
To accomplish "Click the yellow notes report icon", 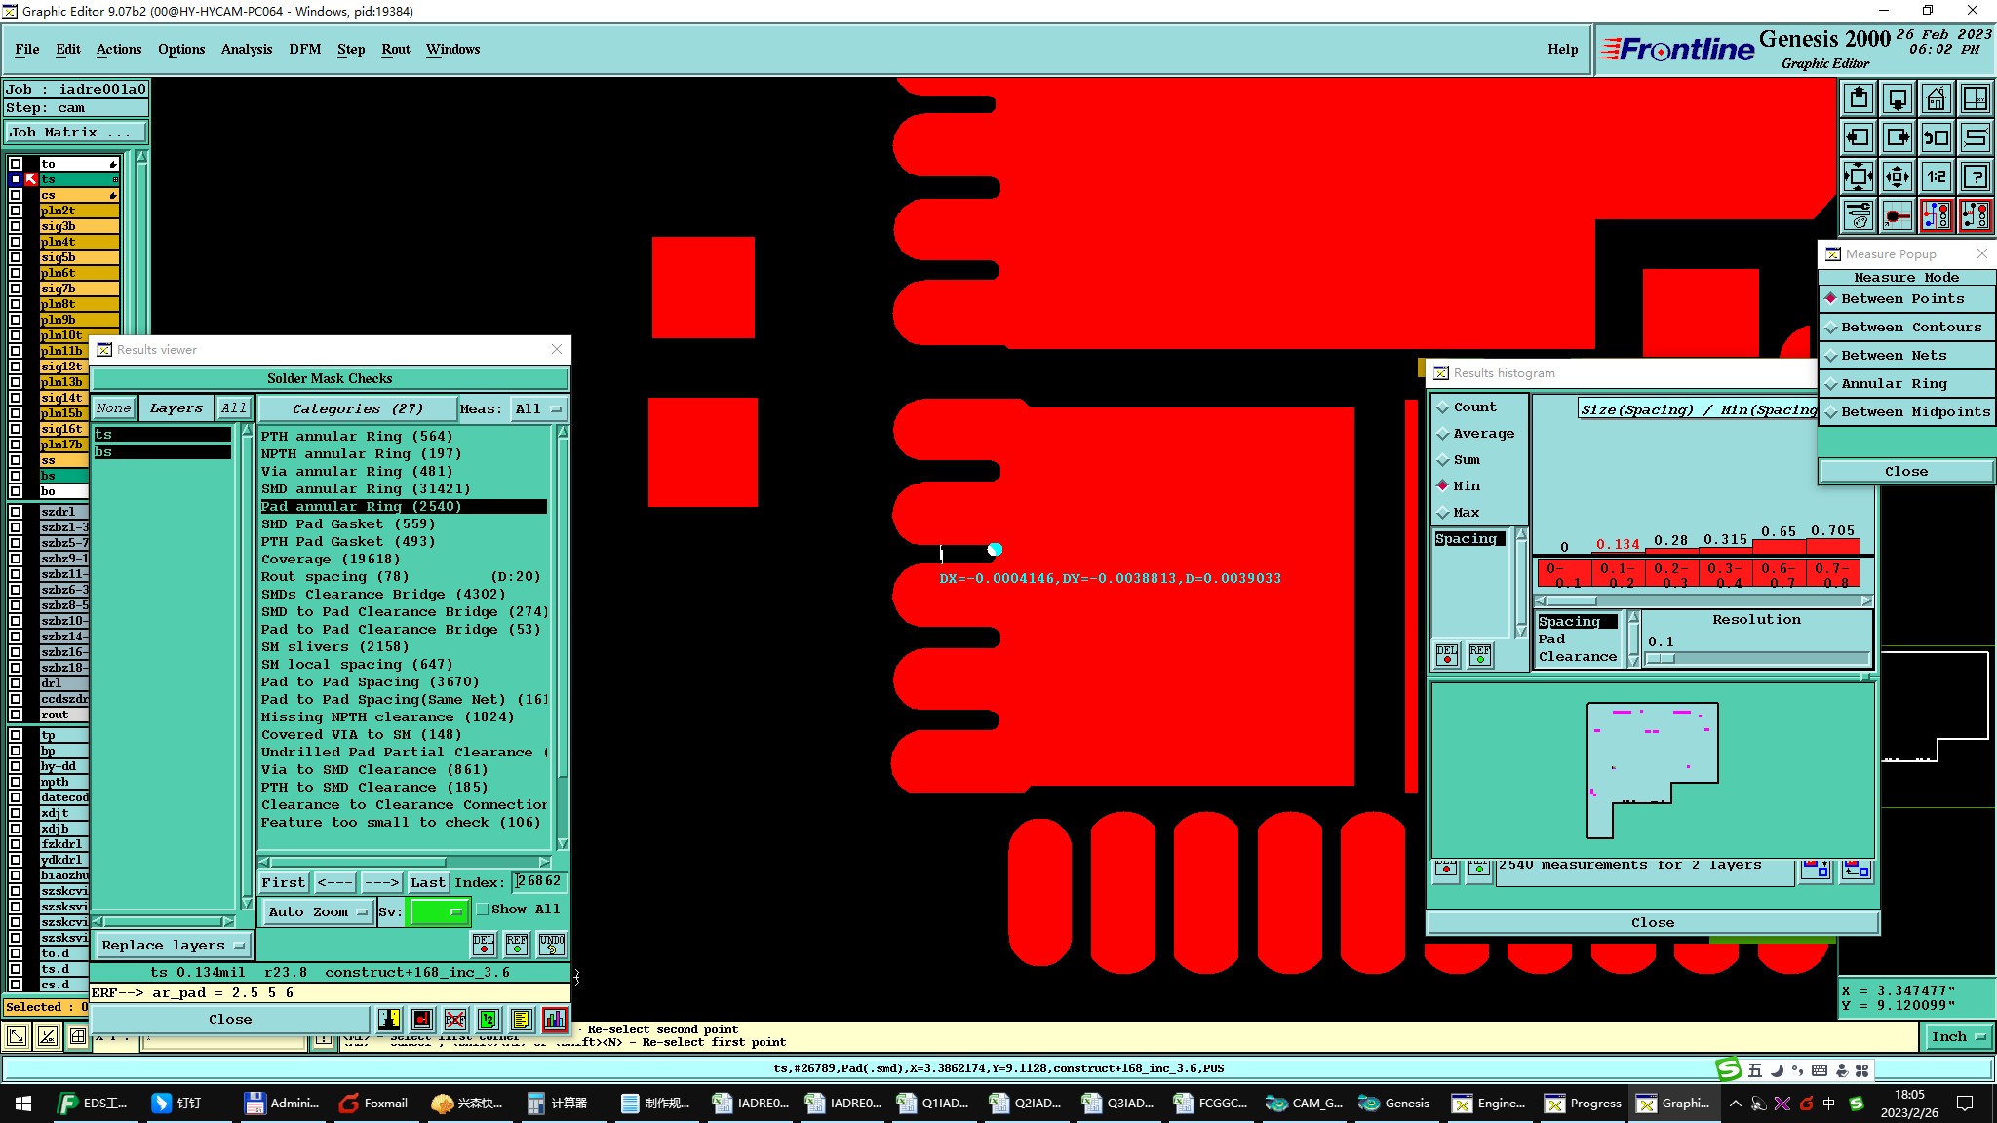I will 521,1020.
